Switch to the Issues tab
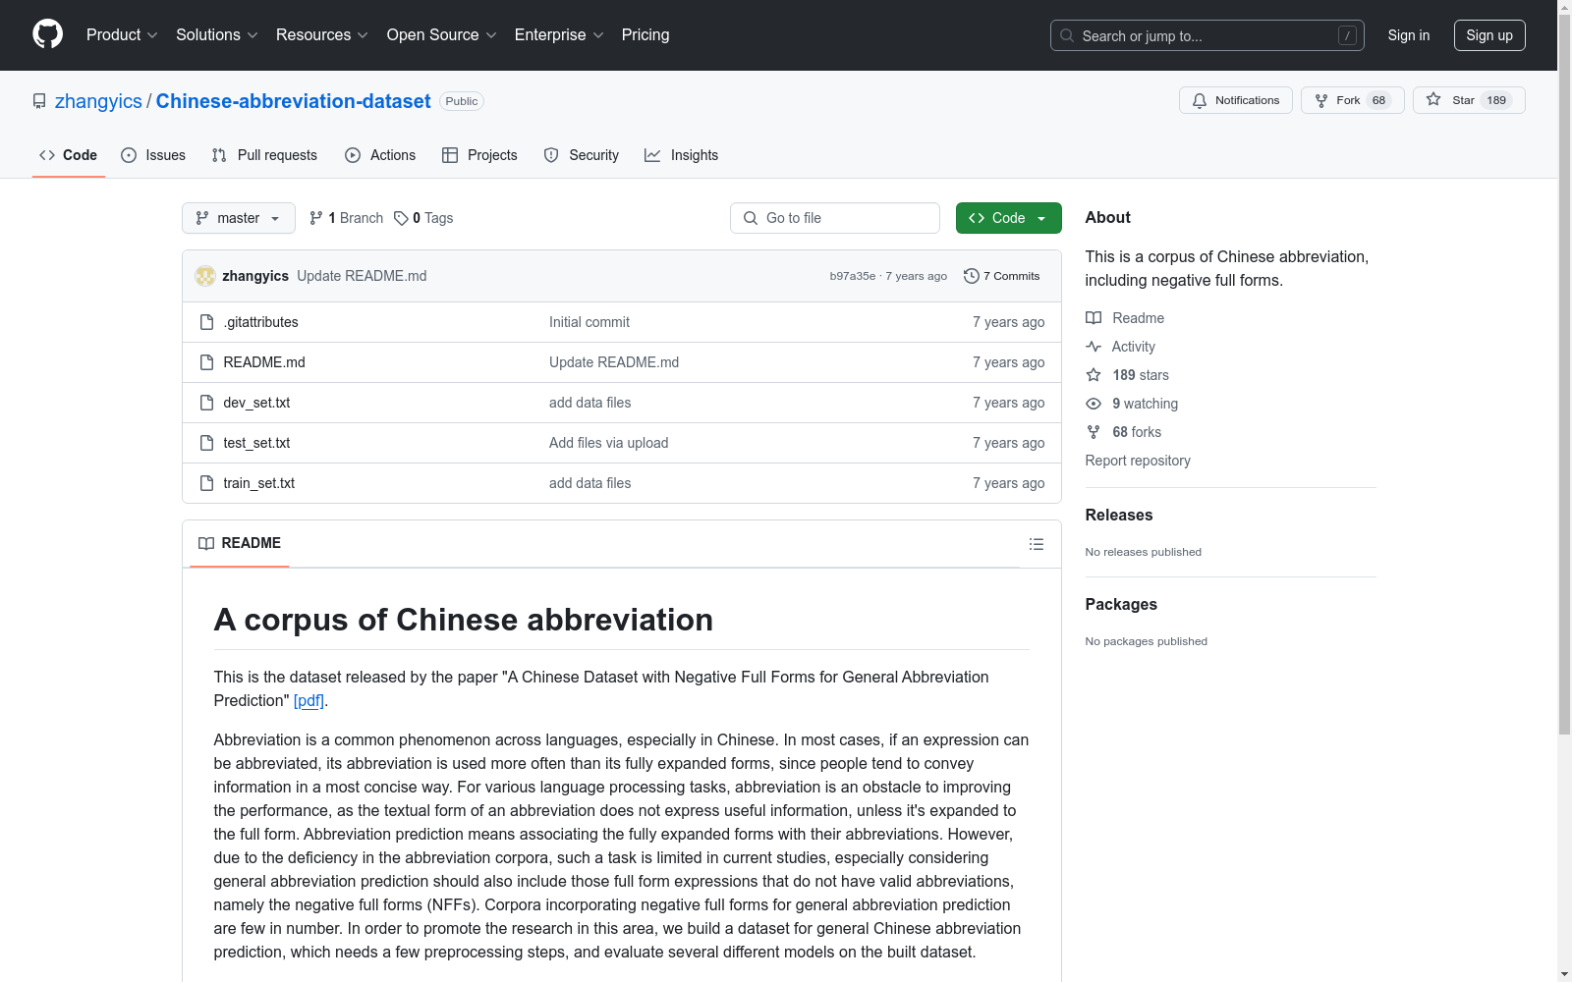 153,155
